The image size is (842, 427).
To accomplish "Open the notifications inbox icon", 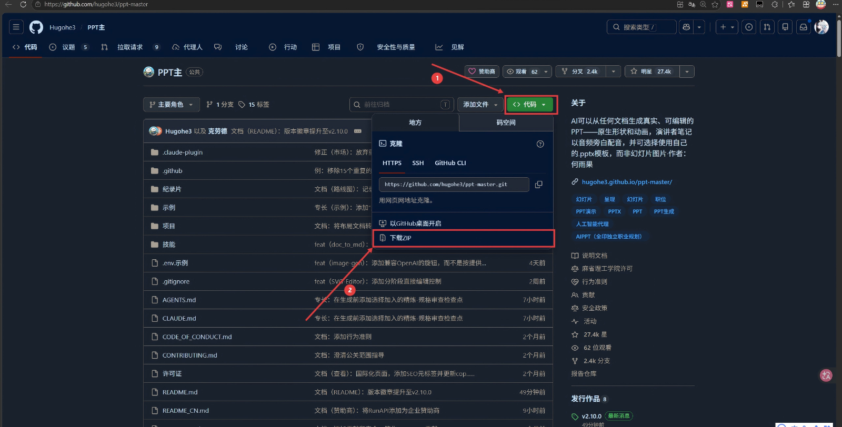I will click(x=803, y=27).
